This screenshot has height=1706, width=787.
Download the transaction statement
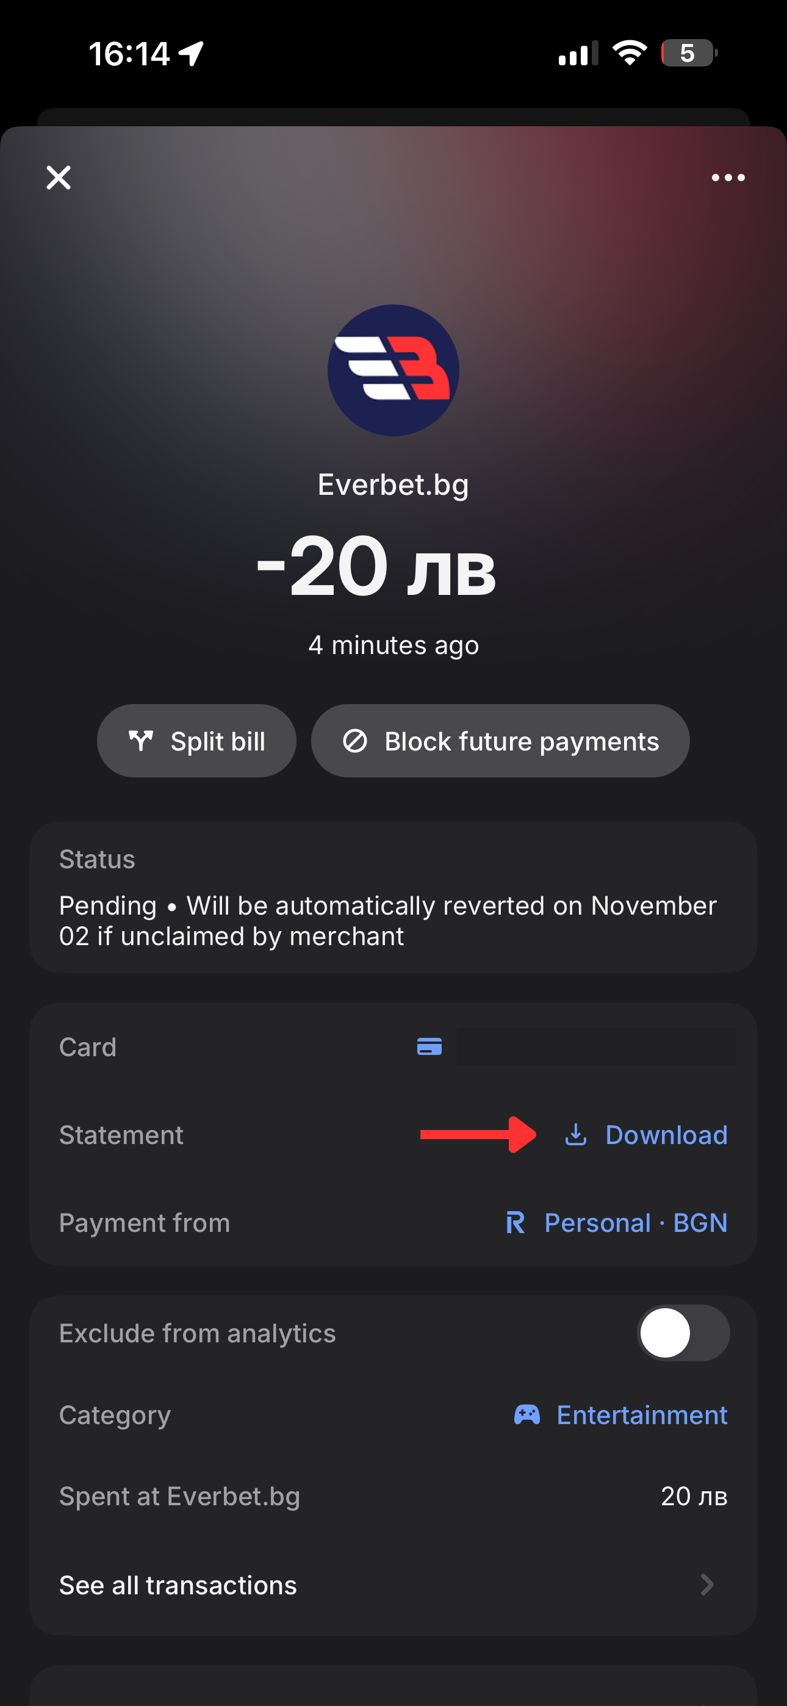pos(666,1134)
